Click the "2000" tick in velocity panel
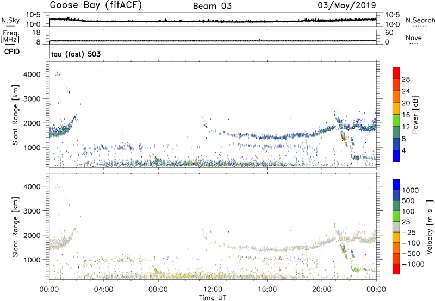This screenshot has width=435, height=301. (x=32, y=235)
